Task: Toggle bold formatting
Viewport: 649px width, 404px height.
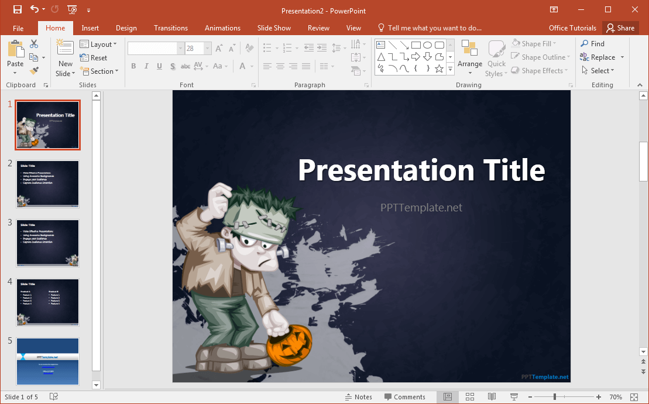Action: pos(133,66)
